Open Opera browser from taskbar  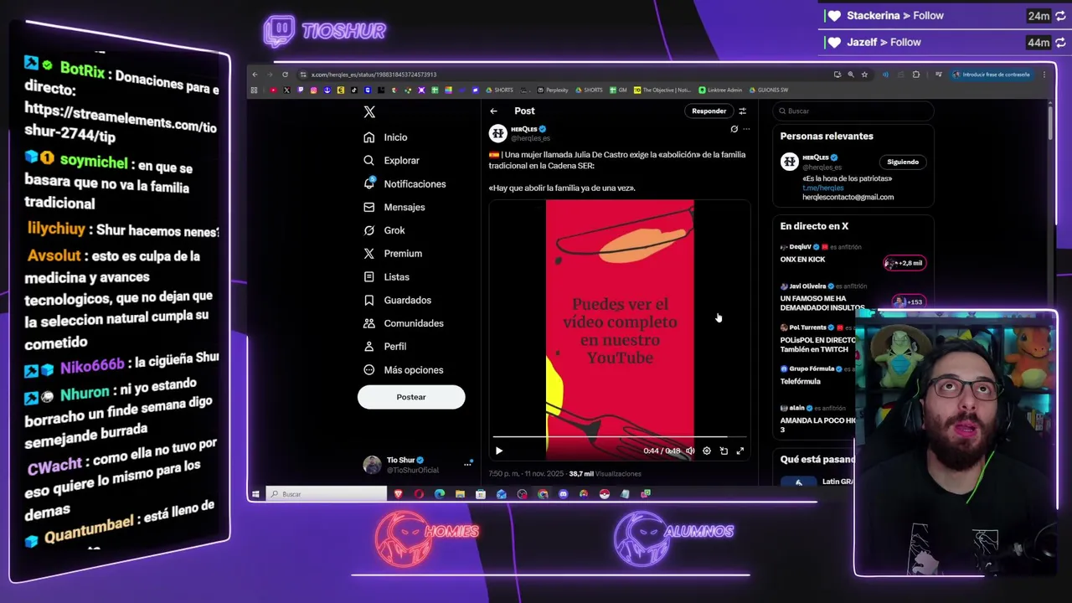click(x=419, y=494)
